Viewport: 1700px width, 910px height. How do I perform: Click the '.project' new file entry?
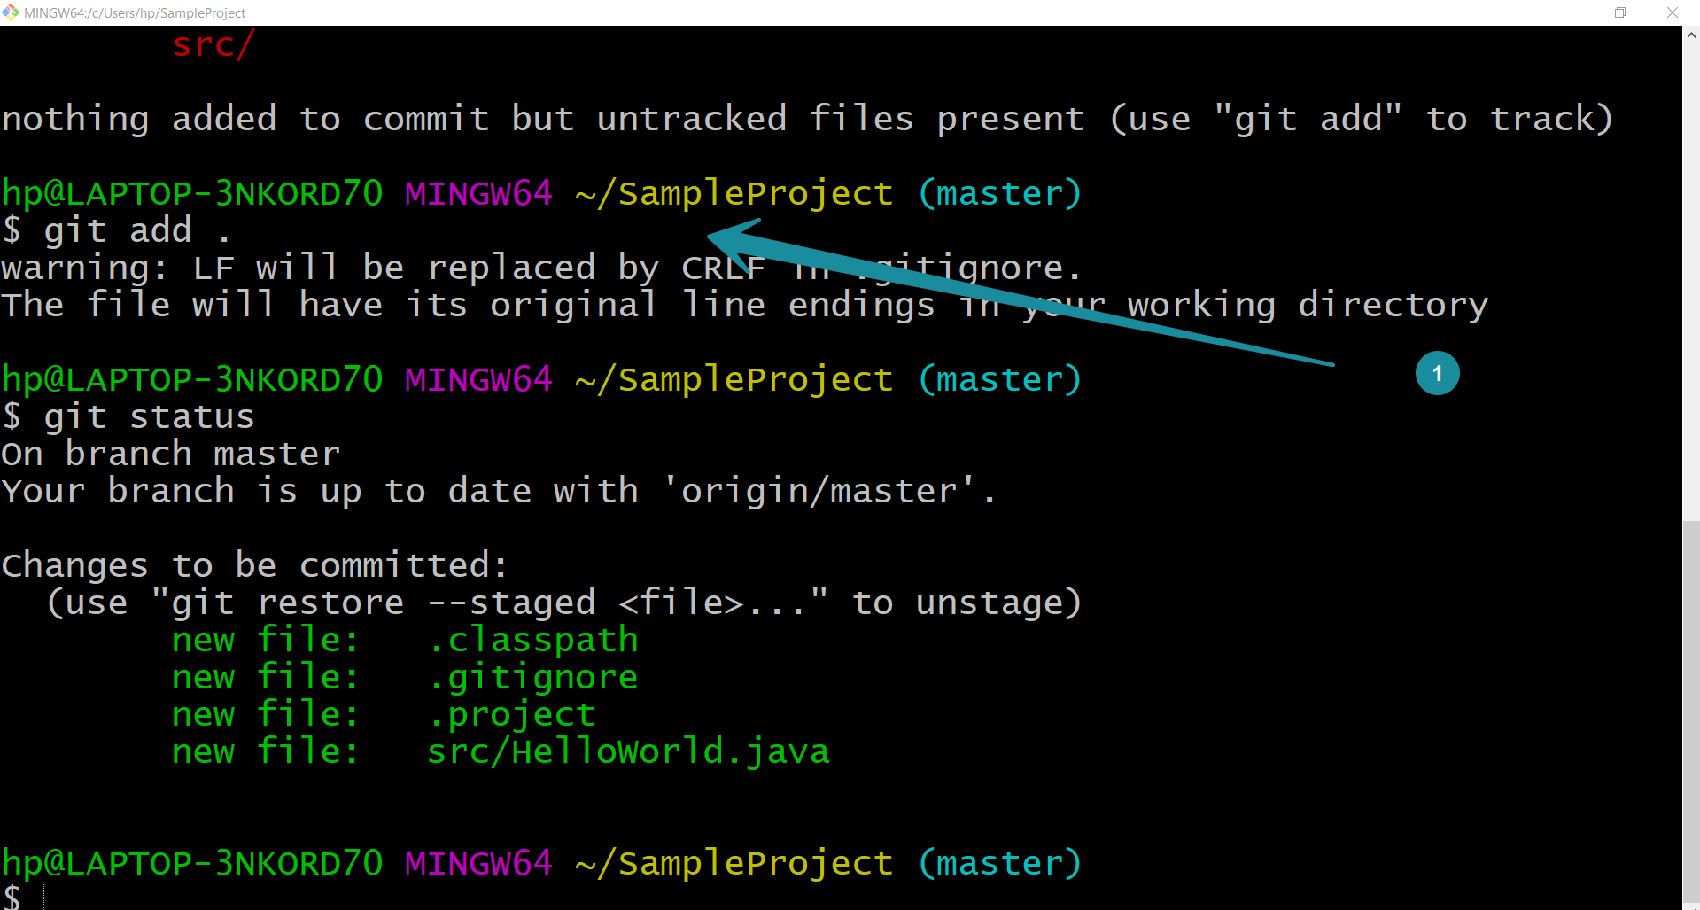(511, 714)
